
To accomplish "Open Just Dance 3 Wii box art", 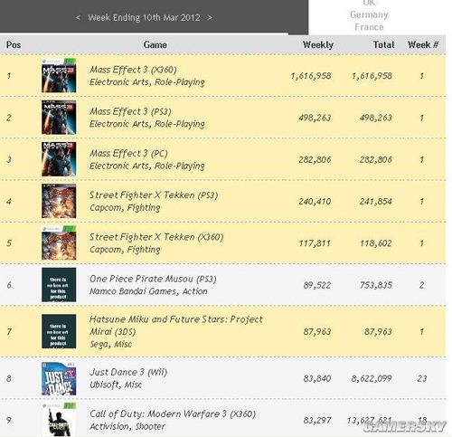I will pos(59,378).
